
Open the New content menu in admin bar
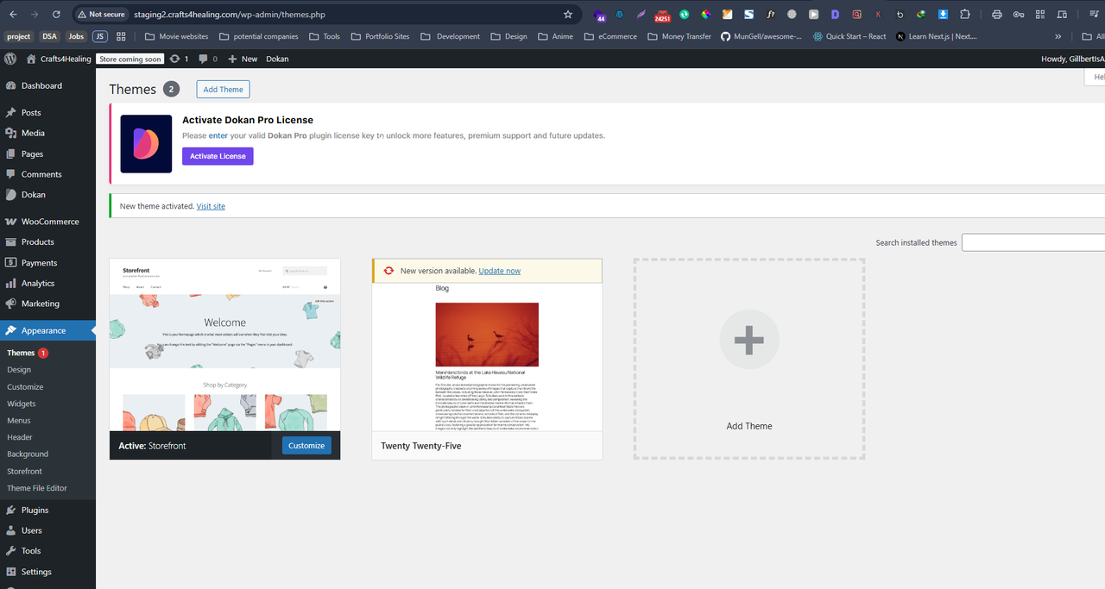[x=243, y=59]
